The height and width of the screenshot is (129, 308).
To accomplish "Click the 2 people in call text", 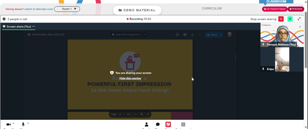I will (x=18, y=19).
